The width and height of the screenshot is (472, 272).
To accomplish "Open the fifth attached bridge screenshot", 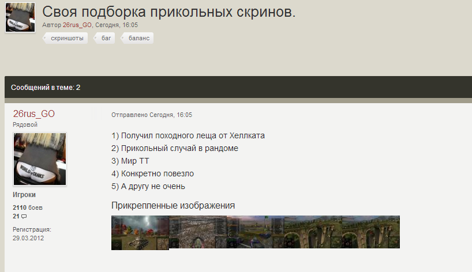I will (x=371, y=232).
